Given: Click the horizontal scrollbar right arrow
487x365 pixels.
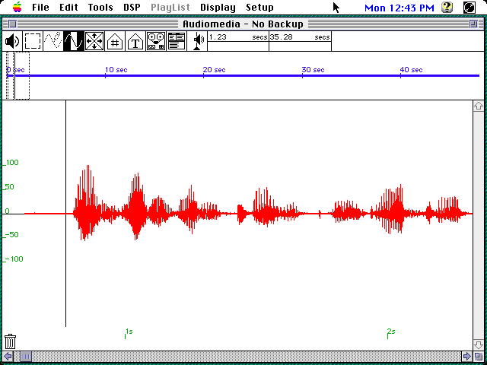Looking at the screenshot, I should pos(466,357).
